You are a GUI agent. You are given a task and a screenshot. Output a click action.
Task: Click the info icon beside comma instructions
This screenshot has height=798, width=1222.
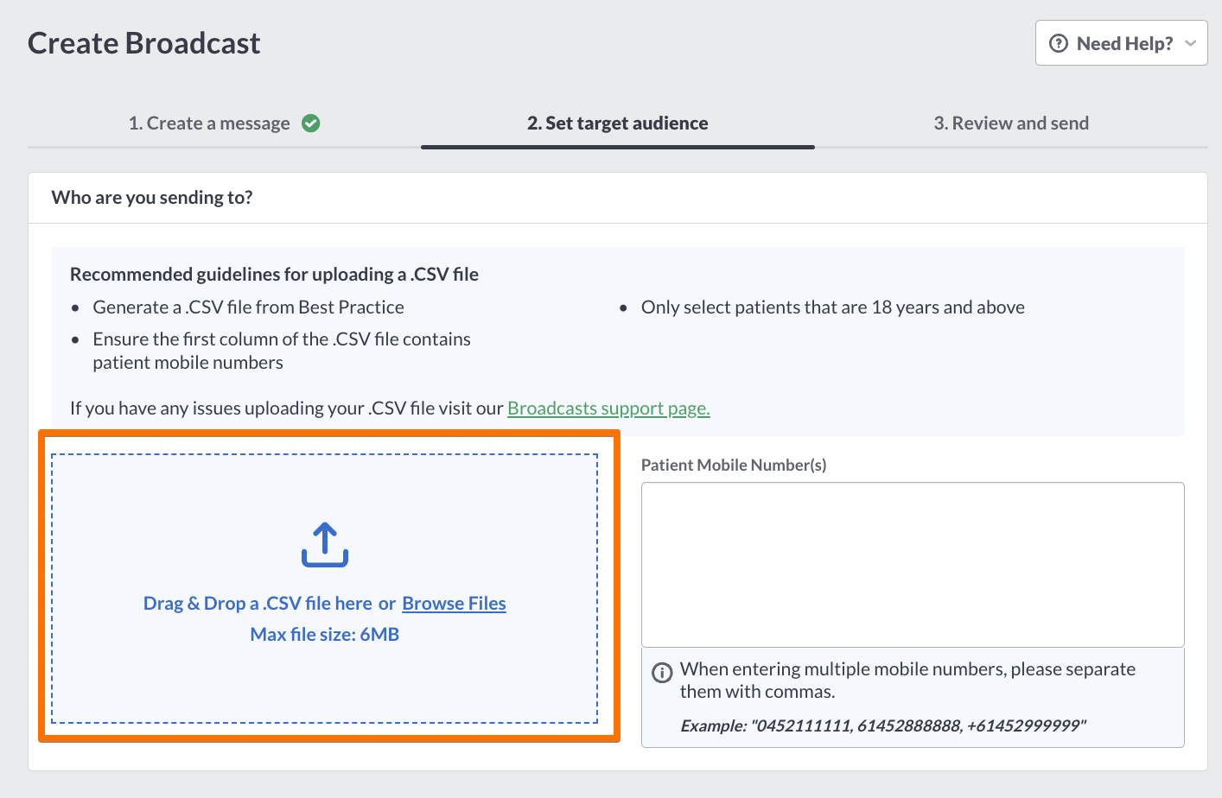pyautogui.click(x=662, y=673)
